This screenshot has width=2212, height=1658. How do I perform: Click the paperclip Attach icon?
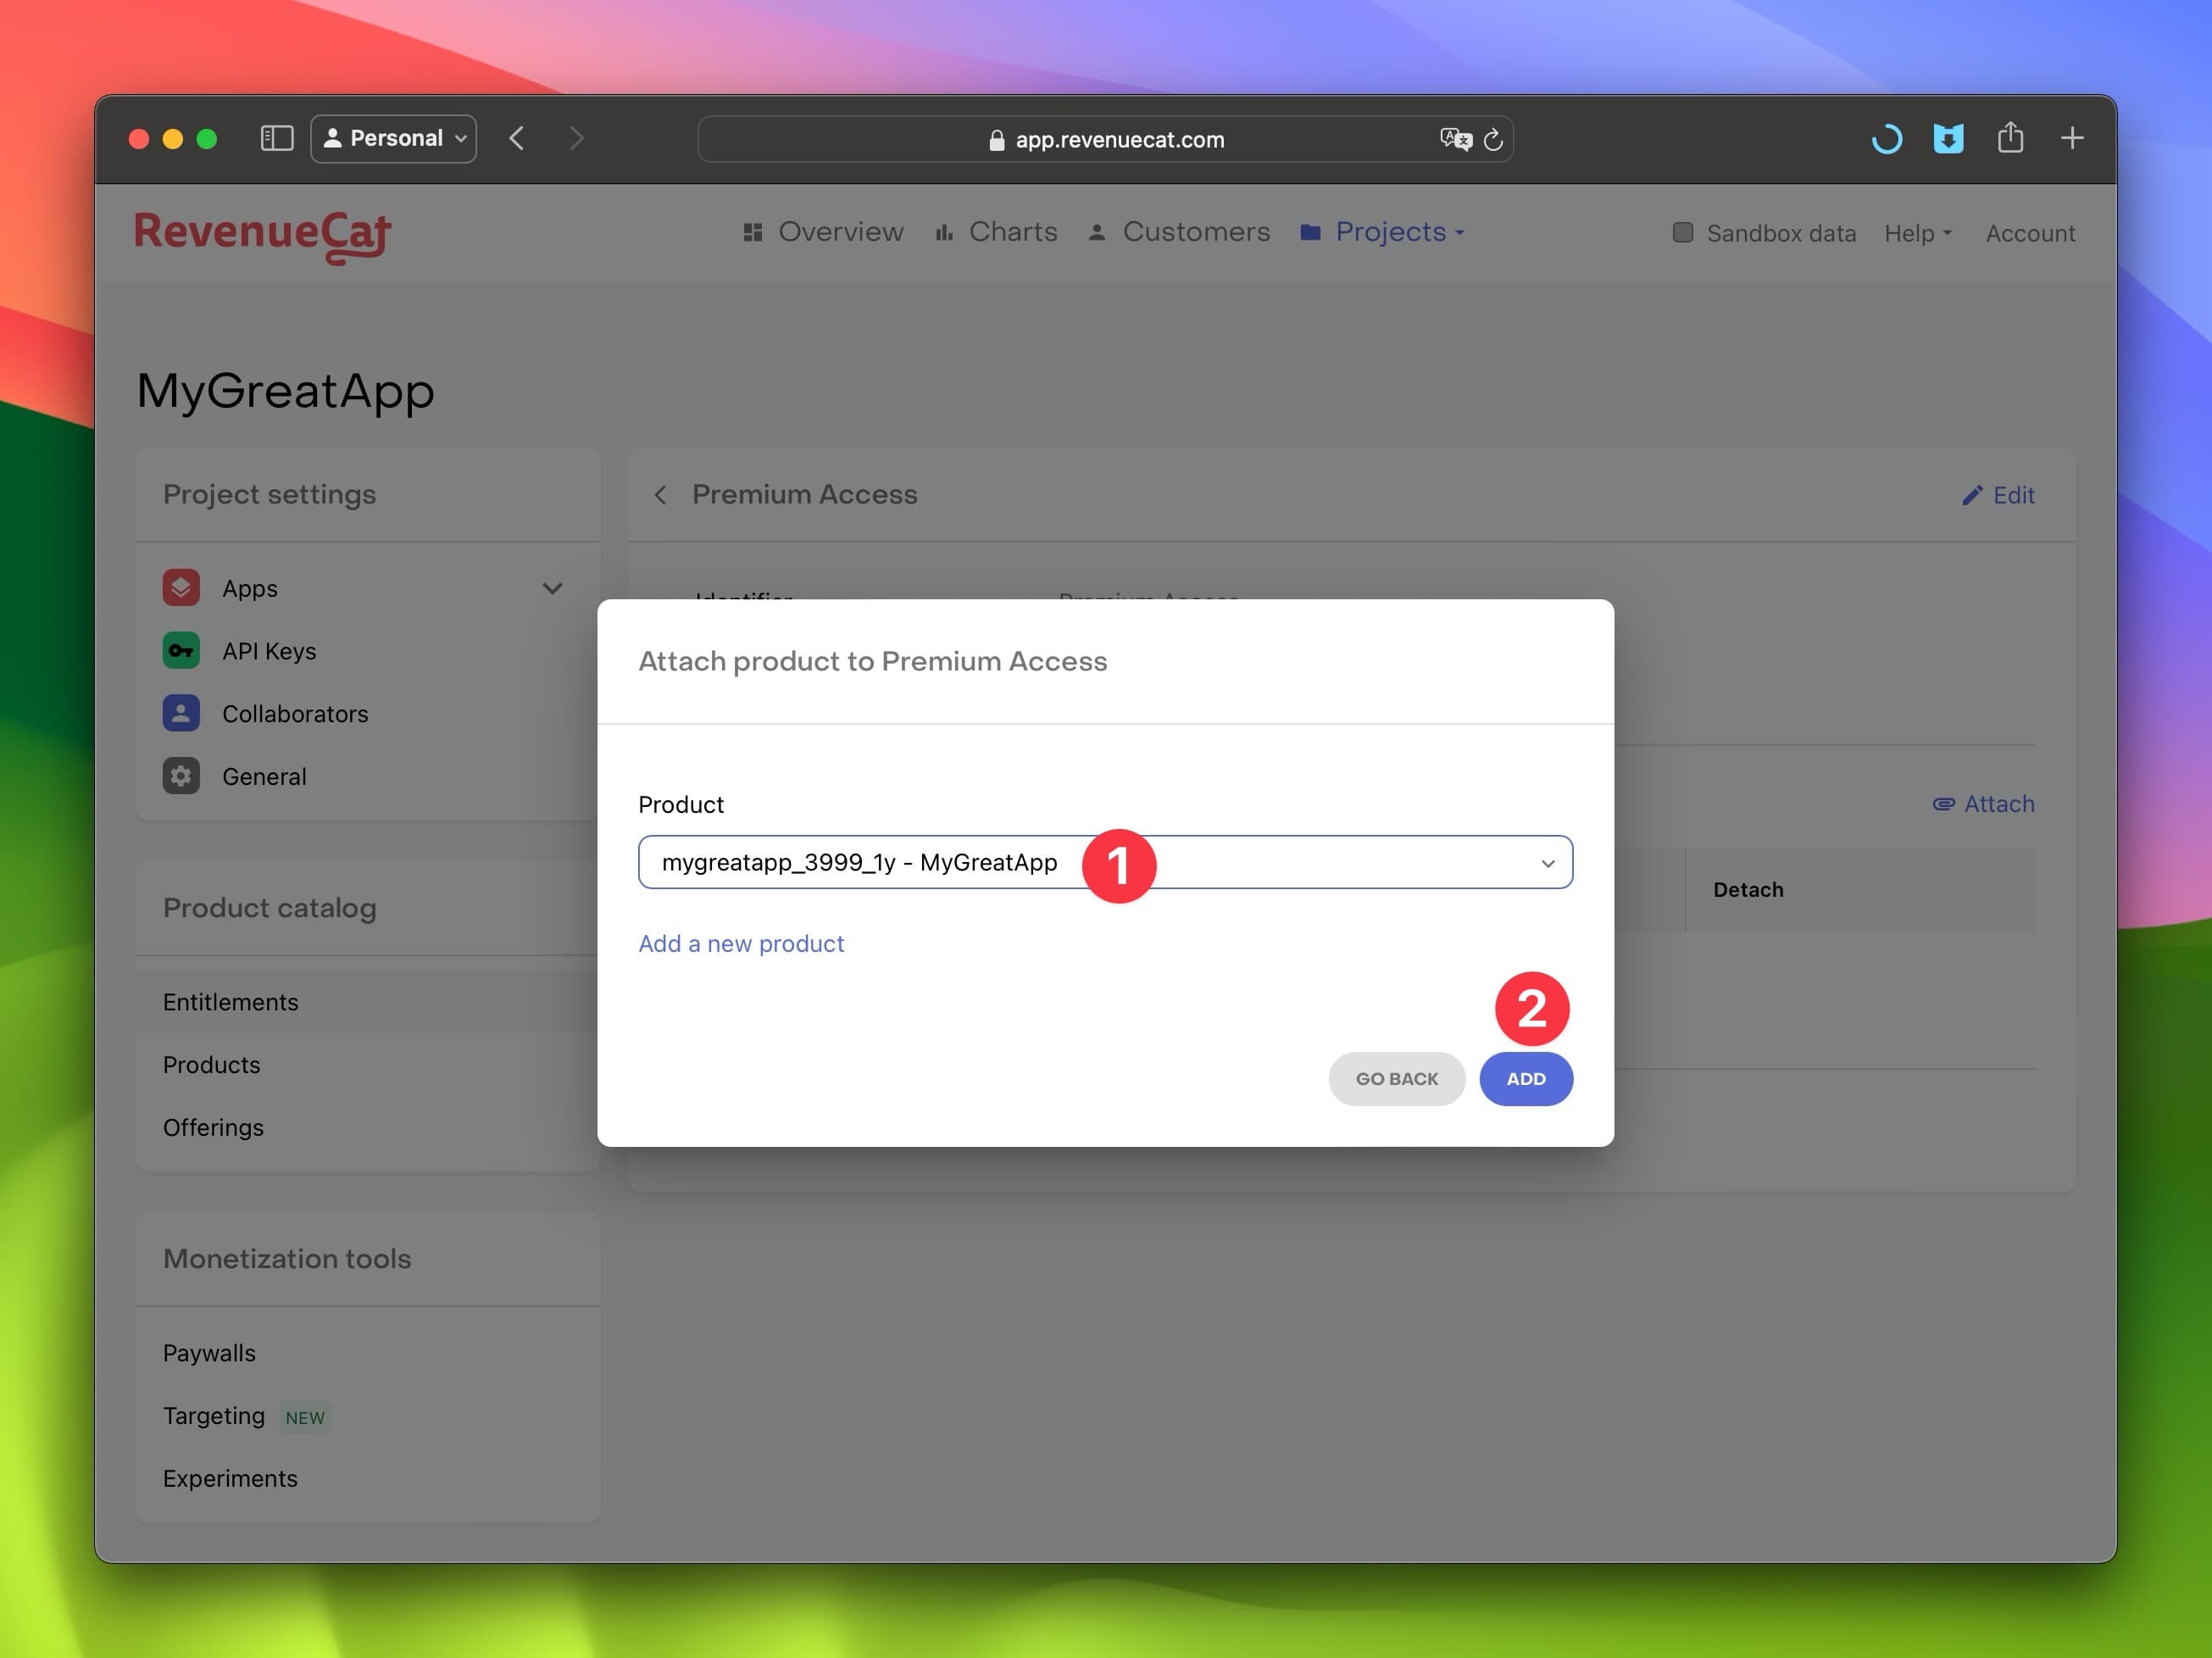(x=1943, y=804)
